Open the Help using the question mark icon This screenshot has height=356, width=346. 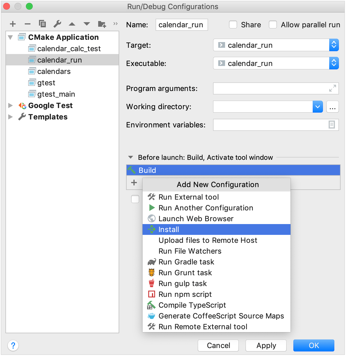point(13,346)
